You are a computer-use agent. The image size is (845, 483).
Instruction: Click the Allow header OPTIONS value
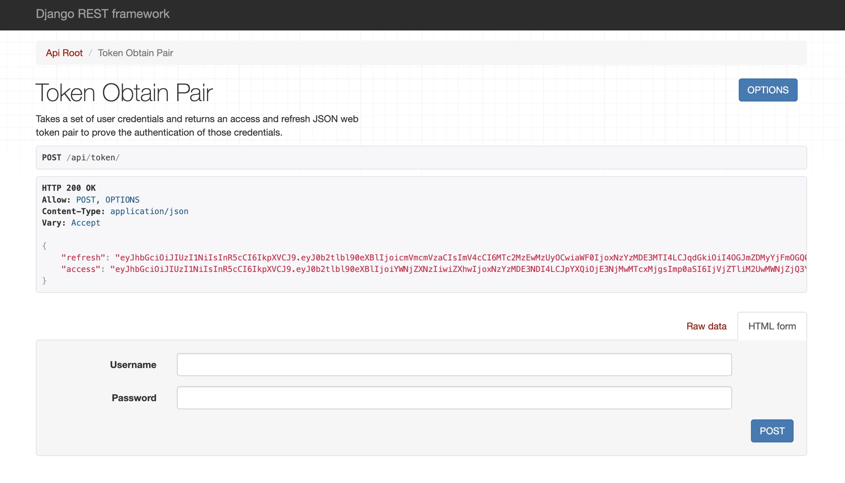(122, 200)
